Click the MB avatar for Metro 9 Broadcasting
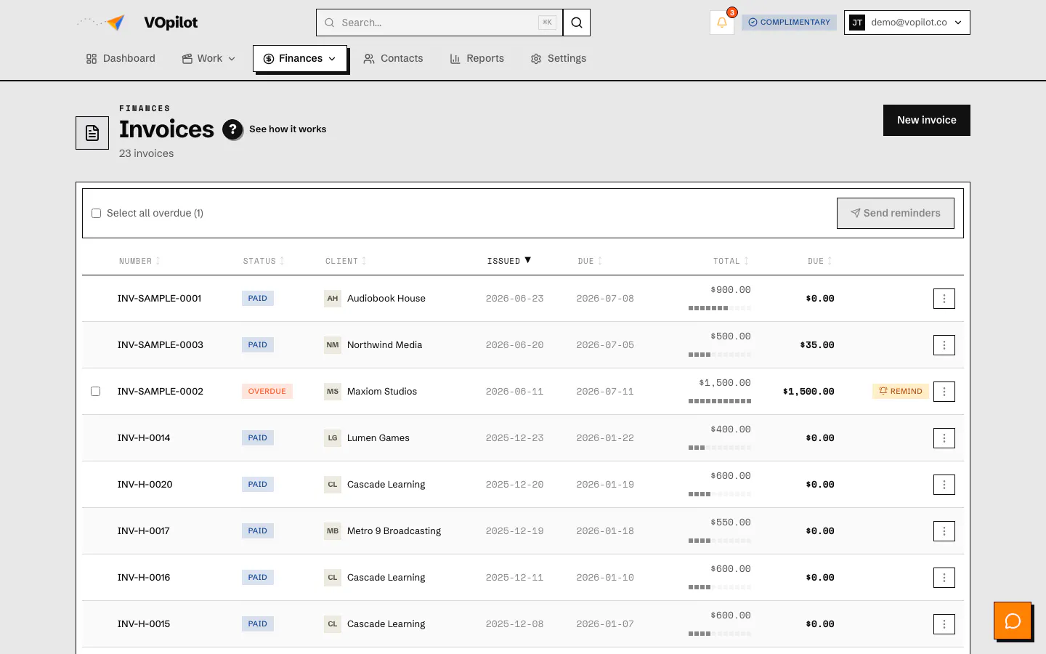 [x=333, y=531]
